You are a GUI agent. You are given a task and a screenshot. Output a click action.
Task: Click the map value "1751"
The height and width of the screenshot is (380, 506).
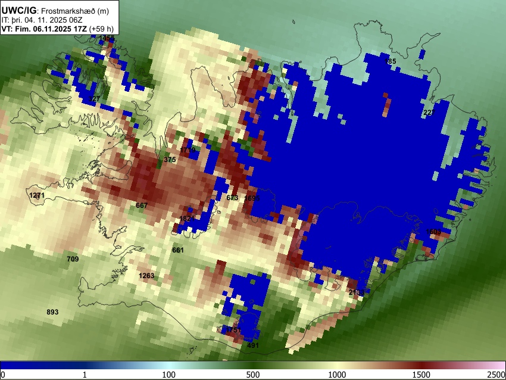point(233,330)
